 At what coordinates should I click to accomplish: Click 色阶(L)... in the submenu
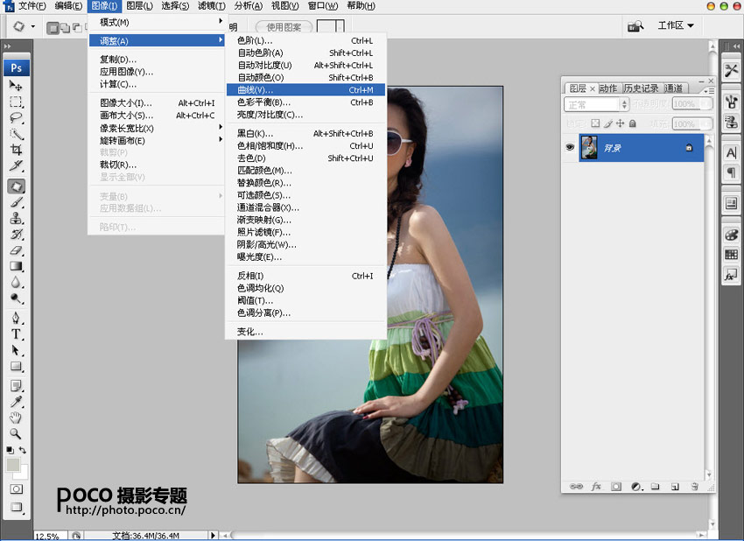click(x=255, y=40)
